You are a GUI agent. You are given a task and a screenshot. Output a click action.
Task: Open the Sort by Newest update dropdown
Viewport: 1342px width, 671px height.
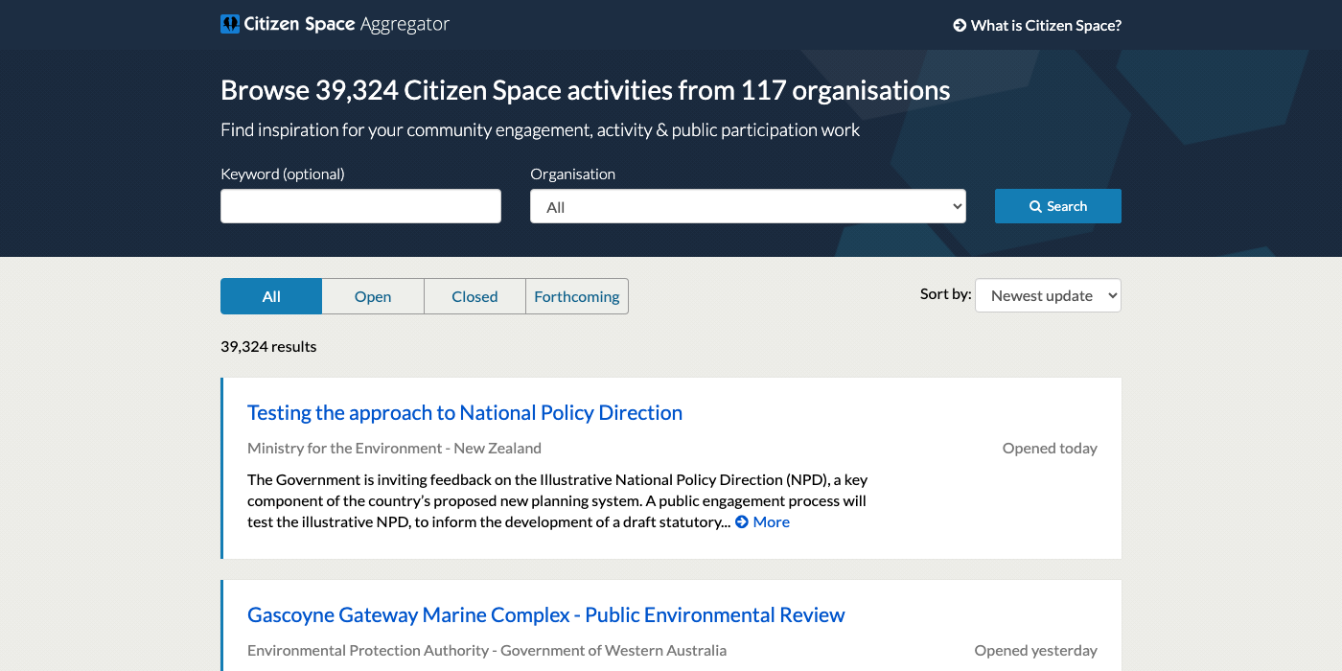click(x=1048, y=295)
